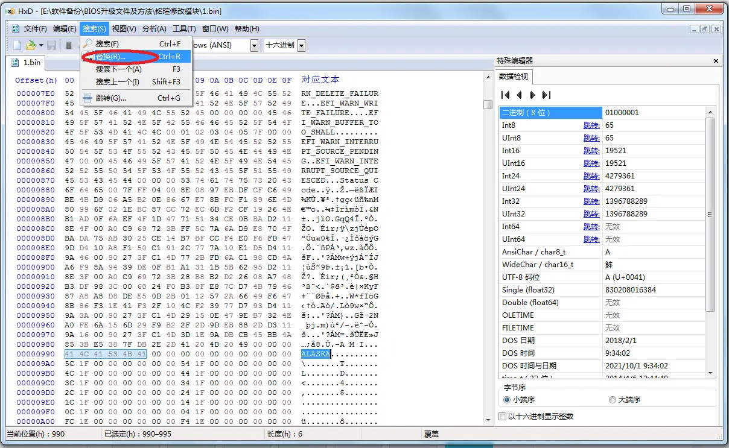Click 跳转 link in Int64 row

pos(591,227)
